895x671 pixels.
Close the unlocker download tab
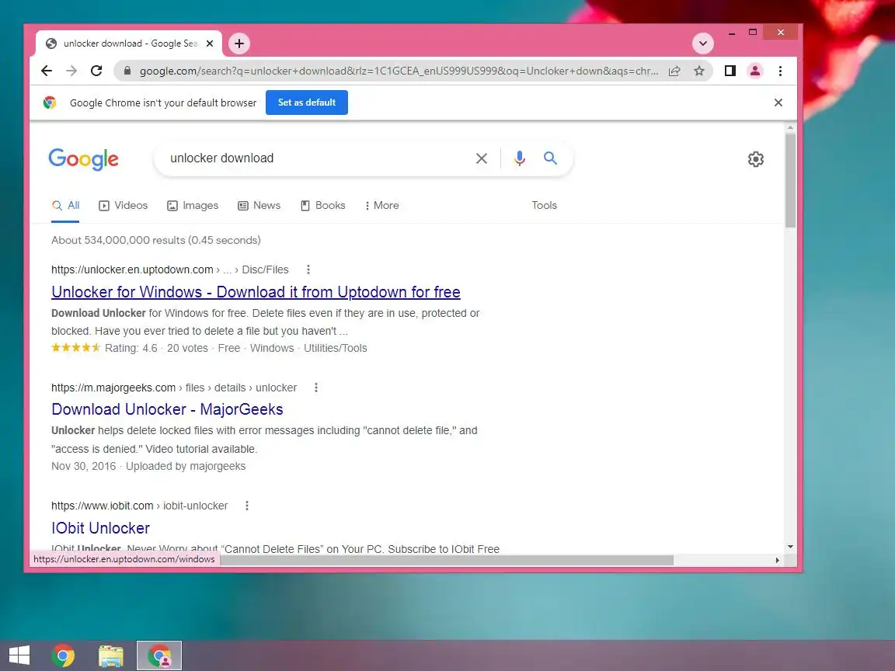pos(210,43)
